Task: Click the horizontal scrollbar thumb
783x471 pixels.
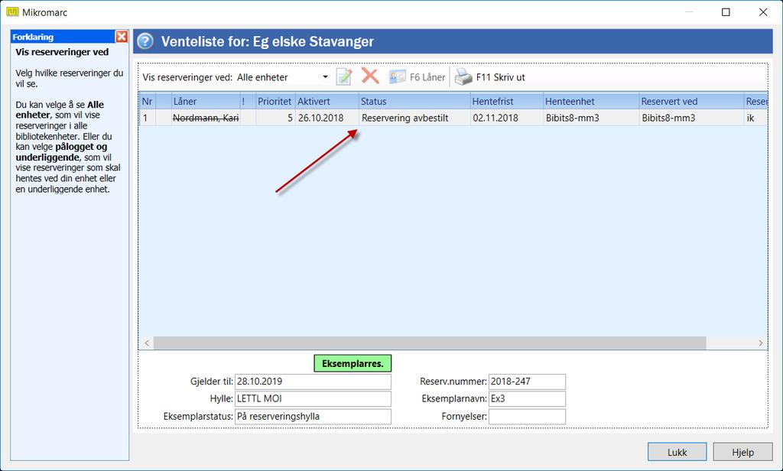Action: click(430, 343)
